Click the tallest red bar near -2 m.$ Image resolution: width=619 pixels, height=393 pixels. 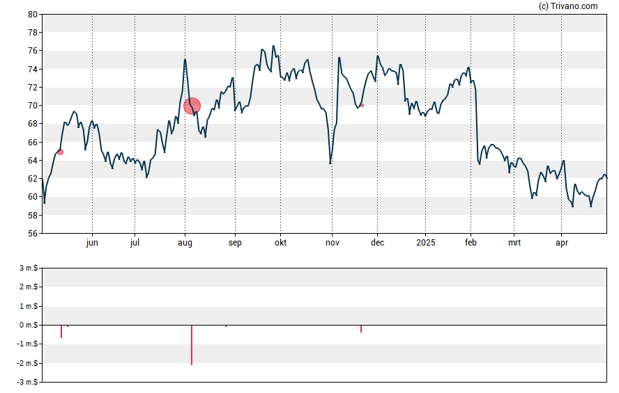coord(192,345)
